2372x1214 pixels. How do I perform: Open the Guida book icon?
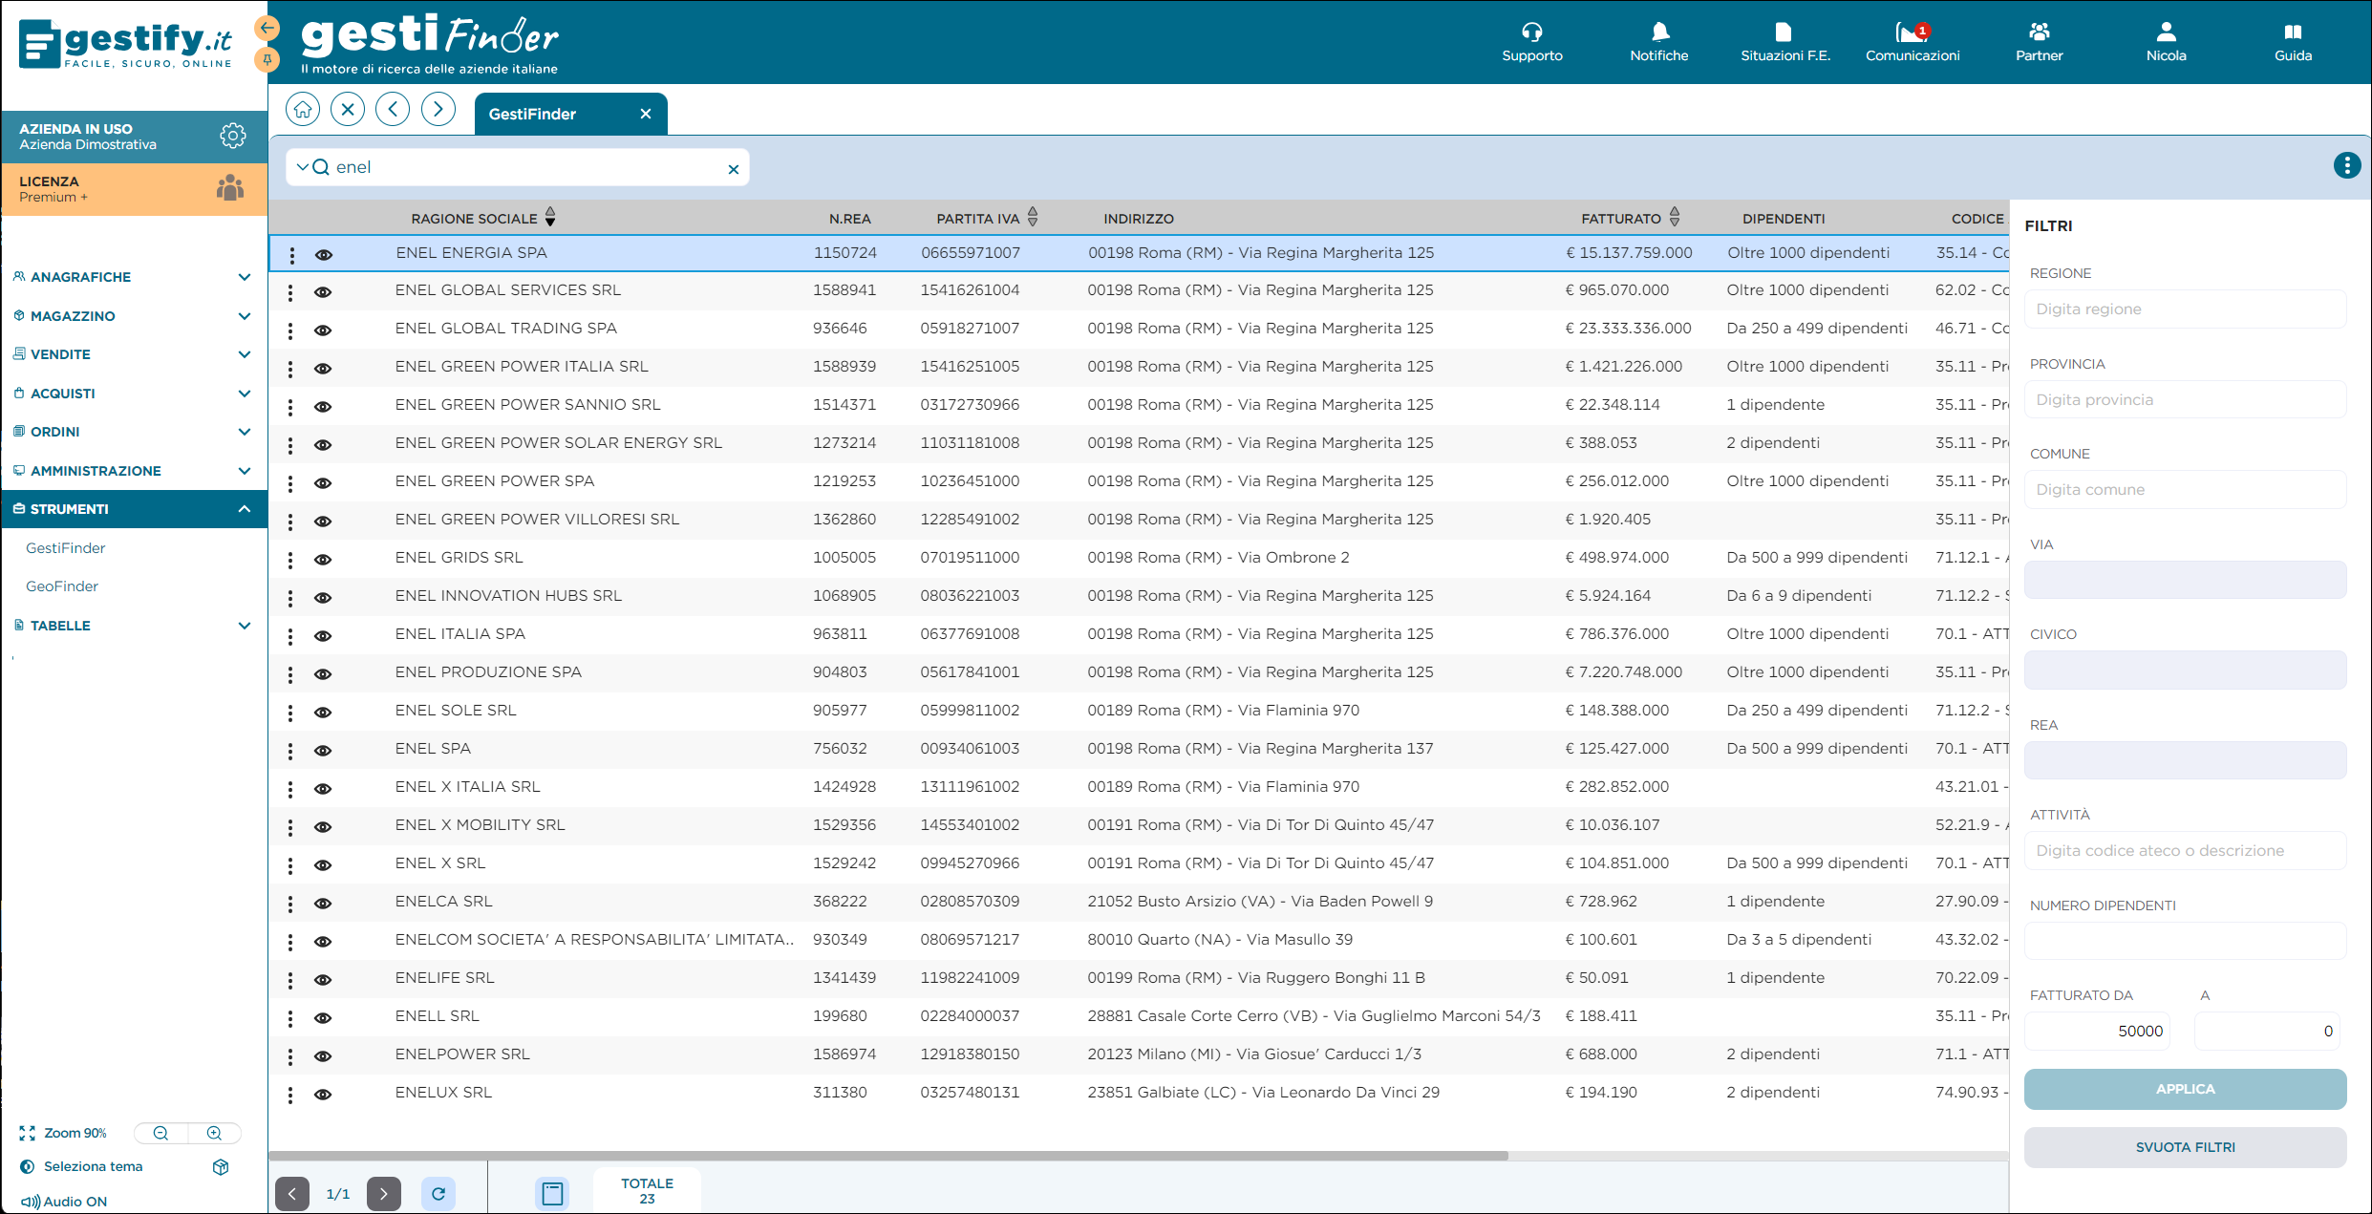2293,32
